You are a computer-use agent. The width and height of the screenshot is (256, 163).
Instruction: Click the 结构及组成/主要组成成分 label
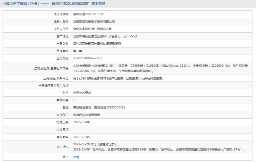51,68
